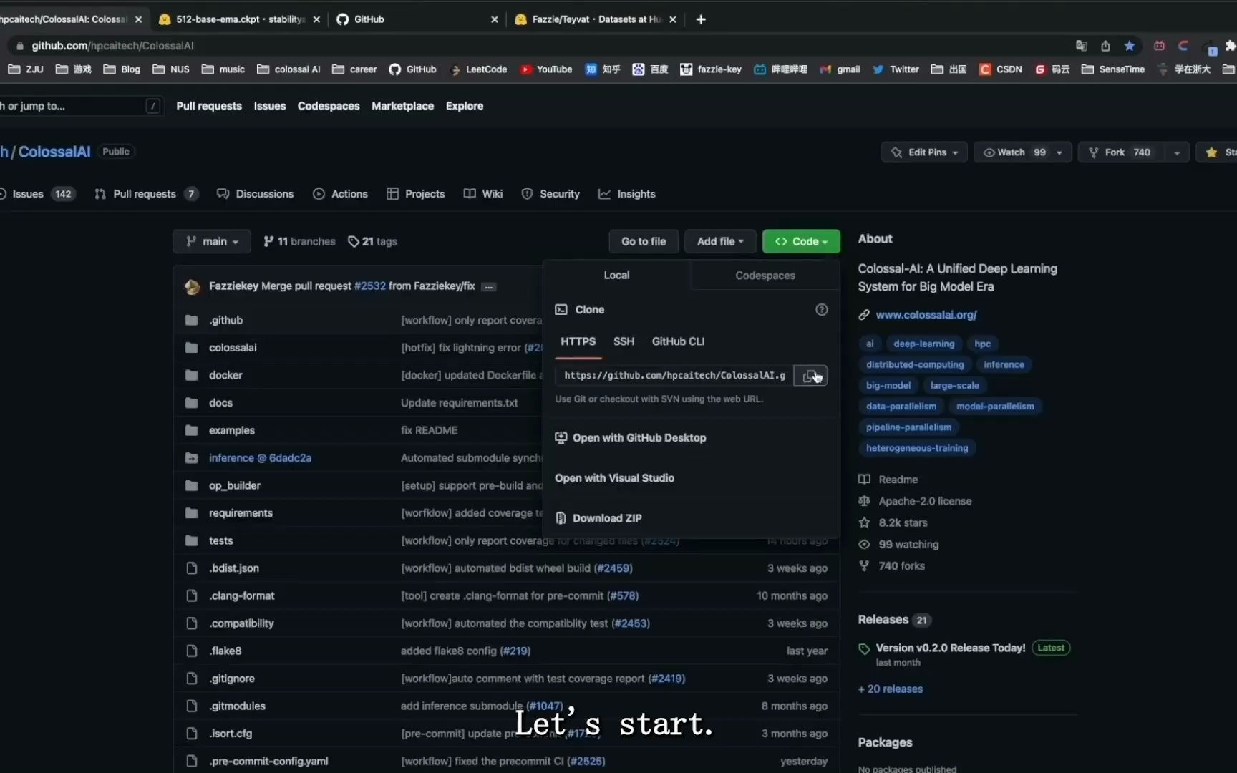Open the deep-learning topic tag
This screenshot has width=1237, height=773.
[923, 344]
